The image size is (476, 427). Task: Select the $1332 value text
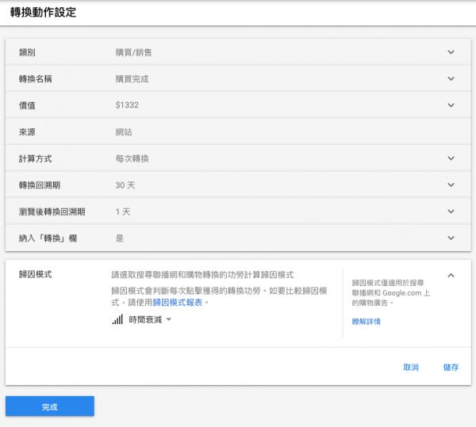point(127,105)
